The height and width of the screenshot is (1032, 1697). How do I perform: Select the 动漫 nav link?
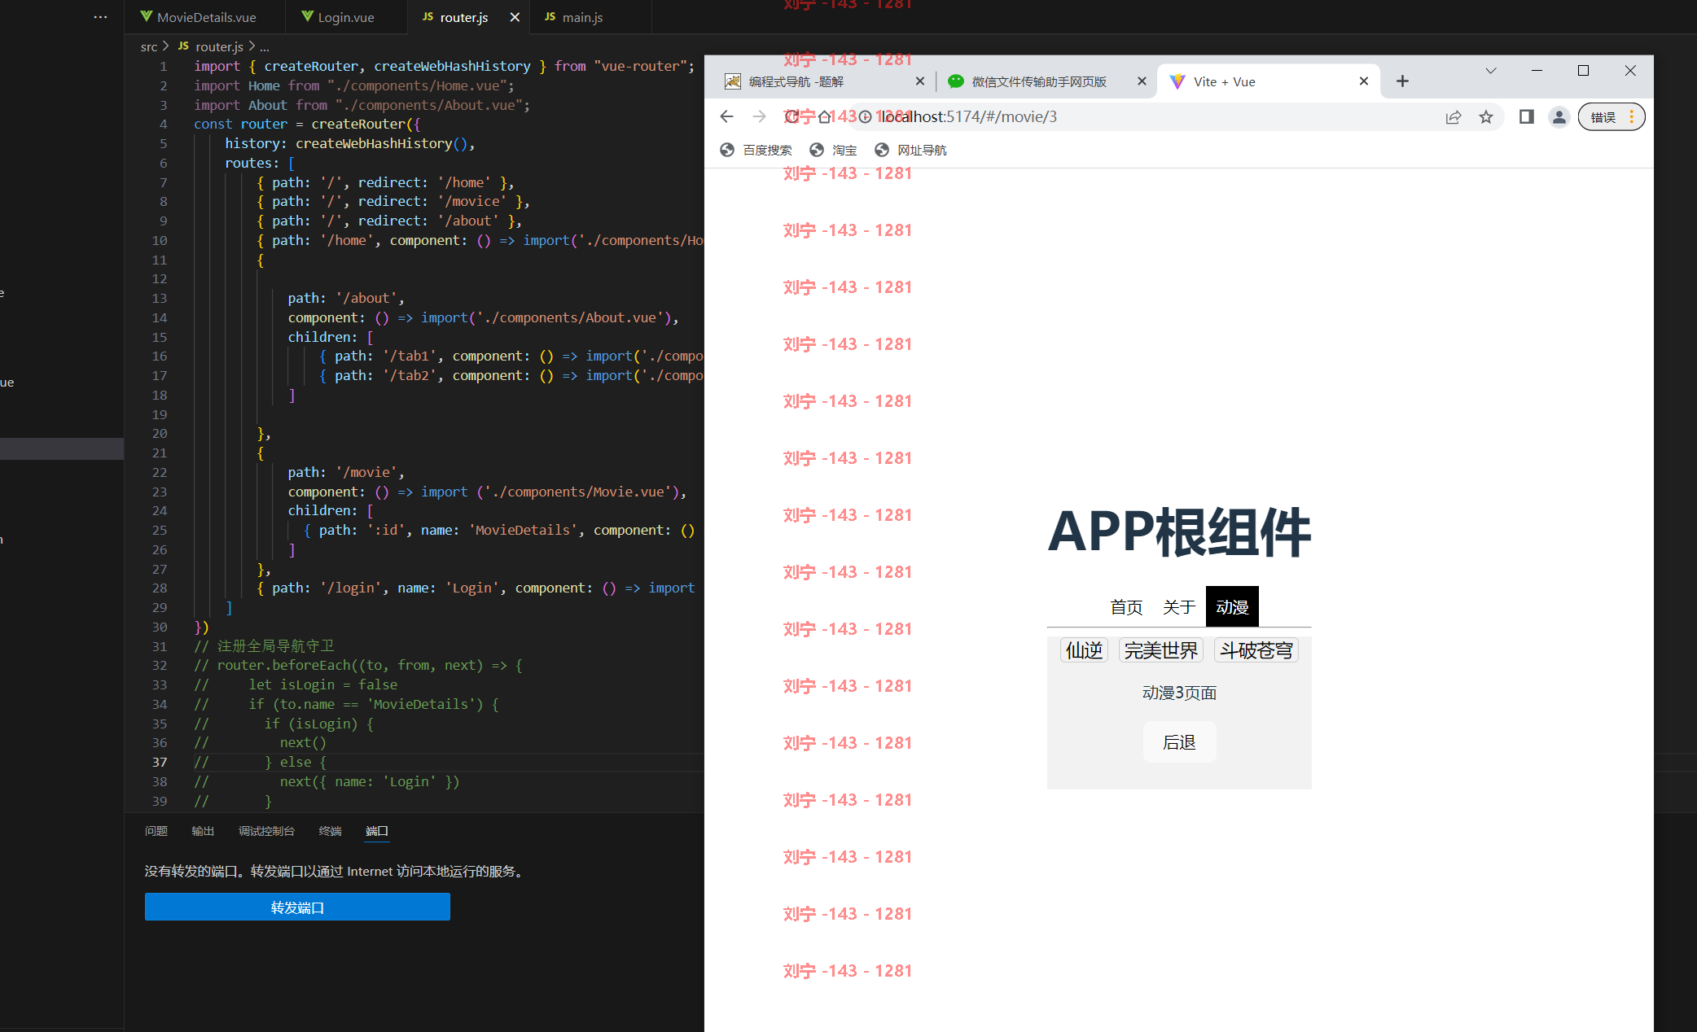tap(1232, 607)
